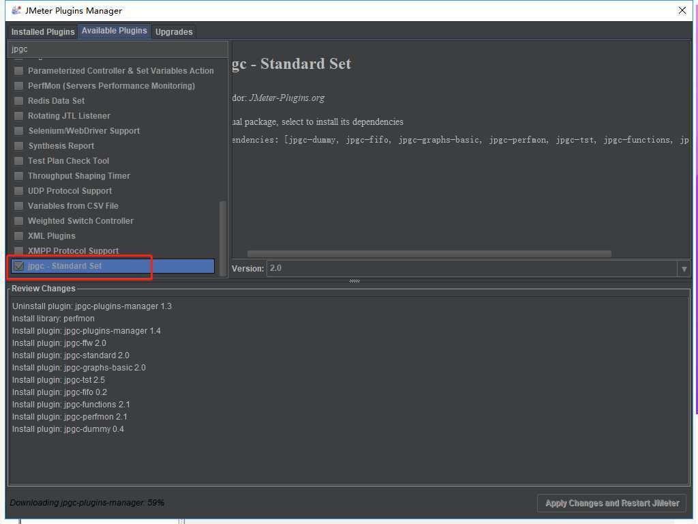Tick the UDP Protocol Support checkbox

point(18,191)
